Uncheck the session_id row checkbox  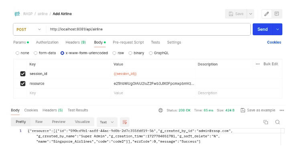click(23, 74)
